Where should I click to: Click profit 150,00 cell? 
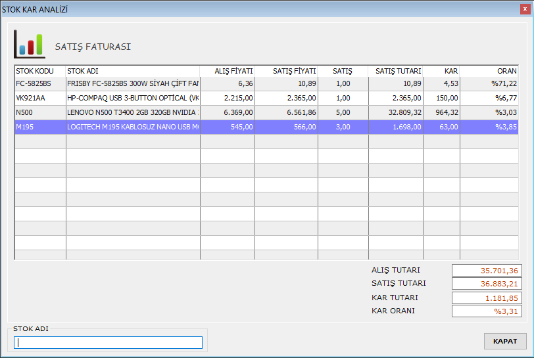click(x=441, y=98)
